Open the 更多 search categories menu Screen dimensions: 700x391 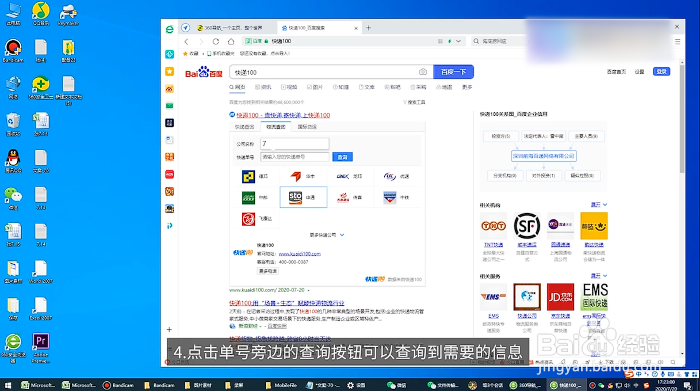(467, 87)
